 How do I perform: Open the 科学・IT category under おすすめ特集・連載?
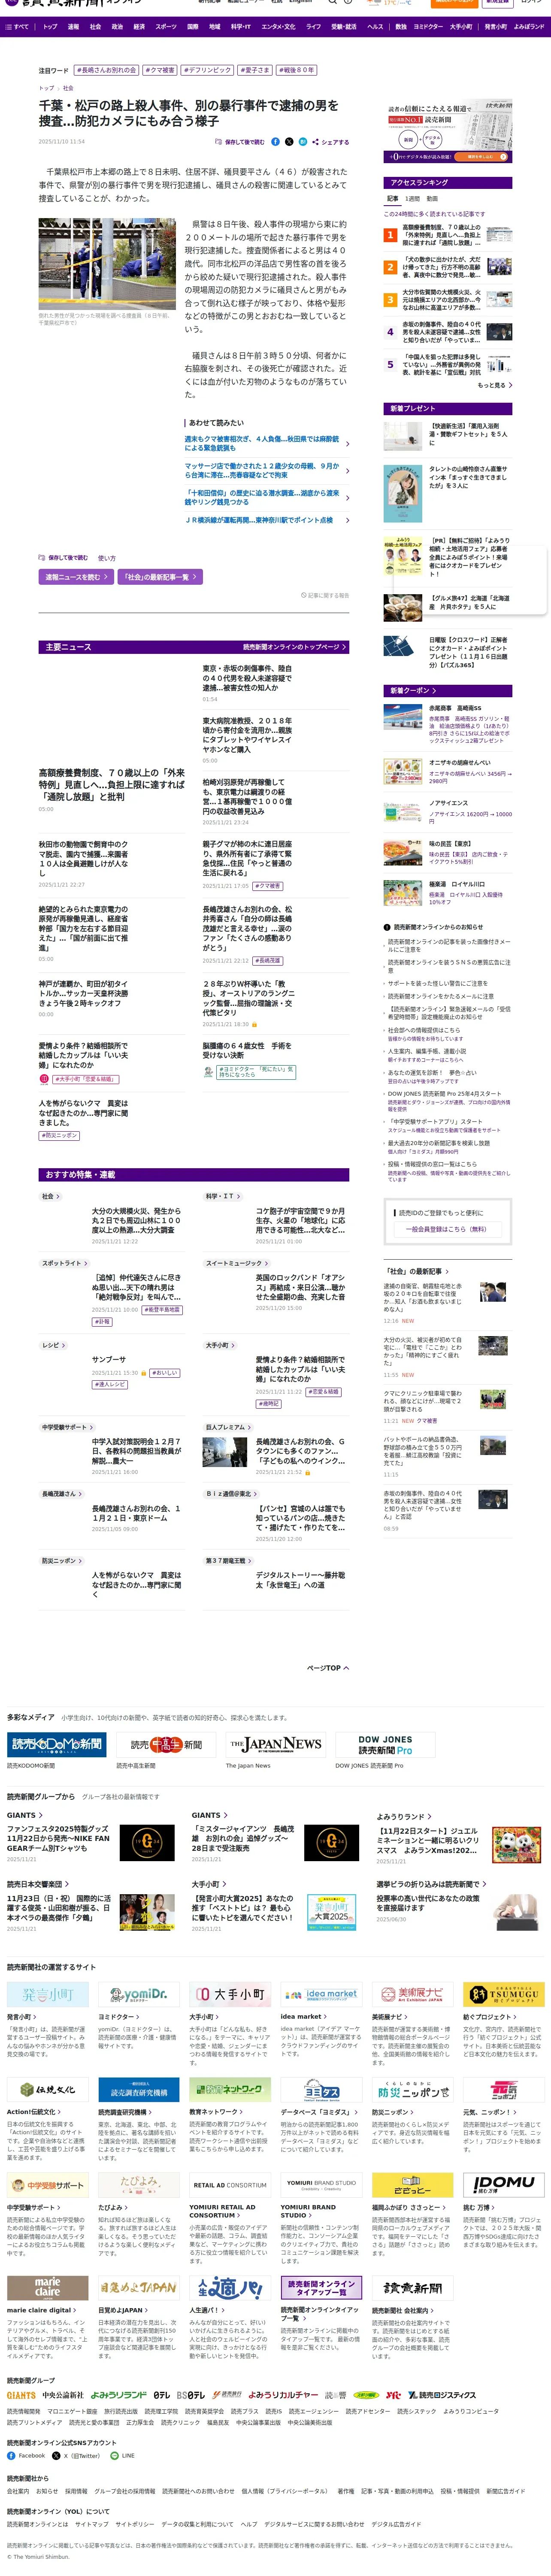coord(221,1196)
